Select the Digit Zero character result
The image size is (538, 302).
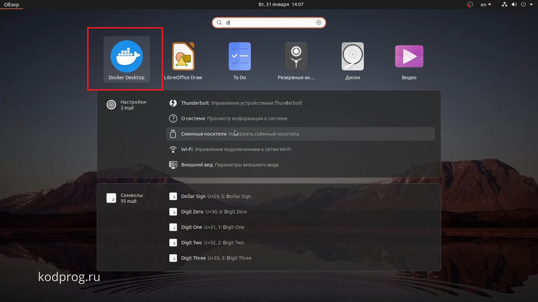[300, 212]
